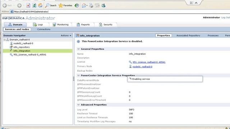The height and width of the screenshot is (129, 230).
Task: Open the Monitoring tab
Action: [60, 25]
